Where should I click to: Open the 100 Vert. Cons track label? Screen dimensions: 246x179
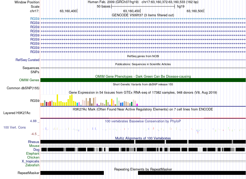(15, 128)
